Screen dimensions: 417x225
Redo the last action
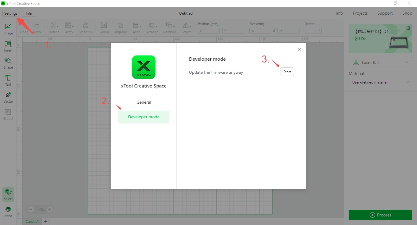point(37,28)
